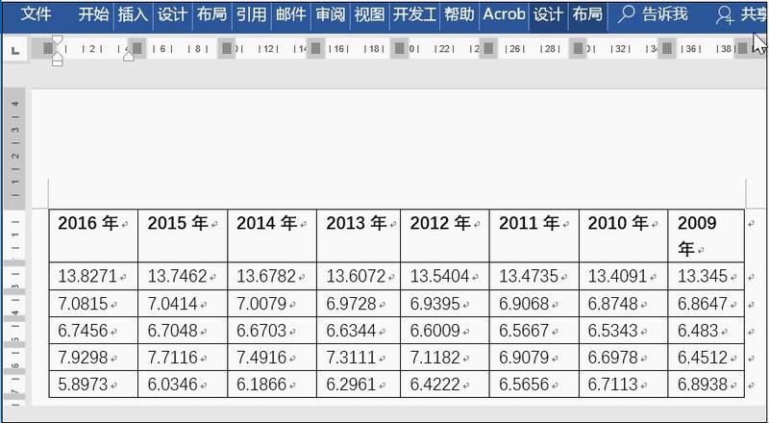The width and height of the screenshot is (769, 423).
Task: Click the first line indent marker on ruler
Action: pos(58,39)
